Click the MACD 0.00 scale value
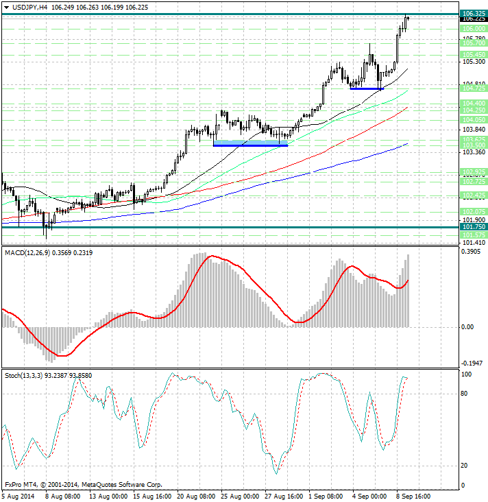Image resolution: width=488 pixels, height=502 pixels. click(x=467, y=327)
